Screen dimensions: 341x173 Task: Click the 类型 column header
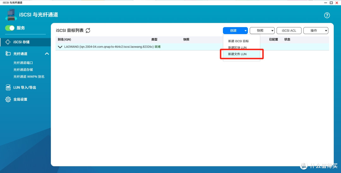click(x=154, y=39)
